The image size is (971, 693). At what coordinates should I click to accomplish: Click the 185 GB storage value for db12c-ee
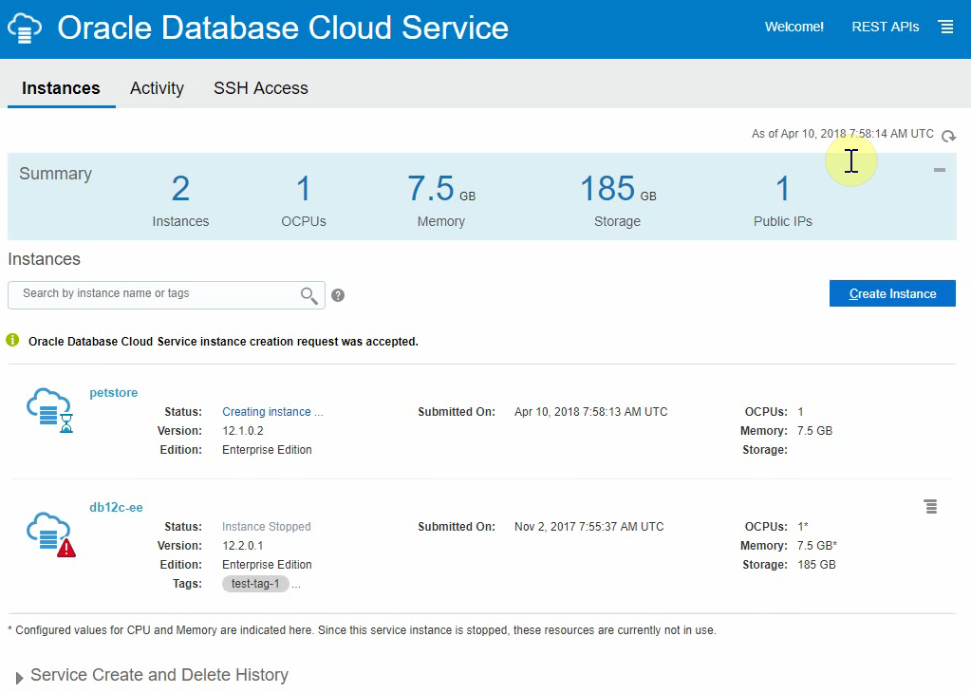(x=816, y=565)
